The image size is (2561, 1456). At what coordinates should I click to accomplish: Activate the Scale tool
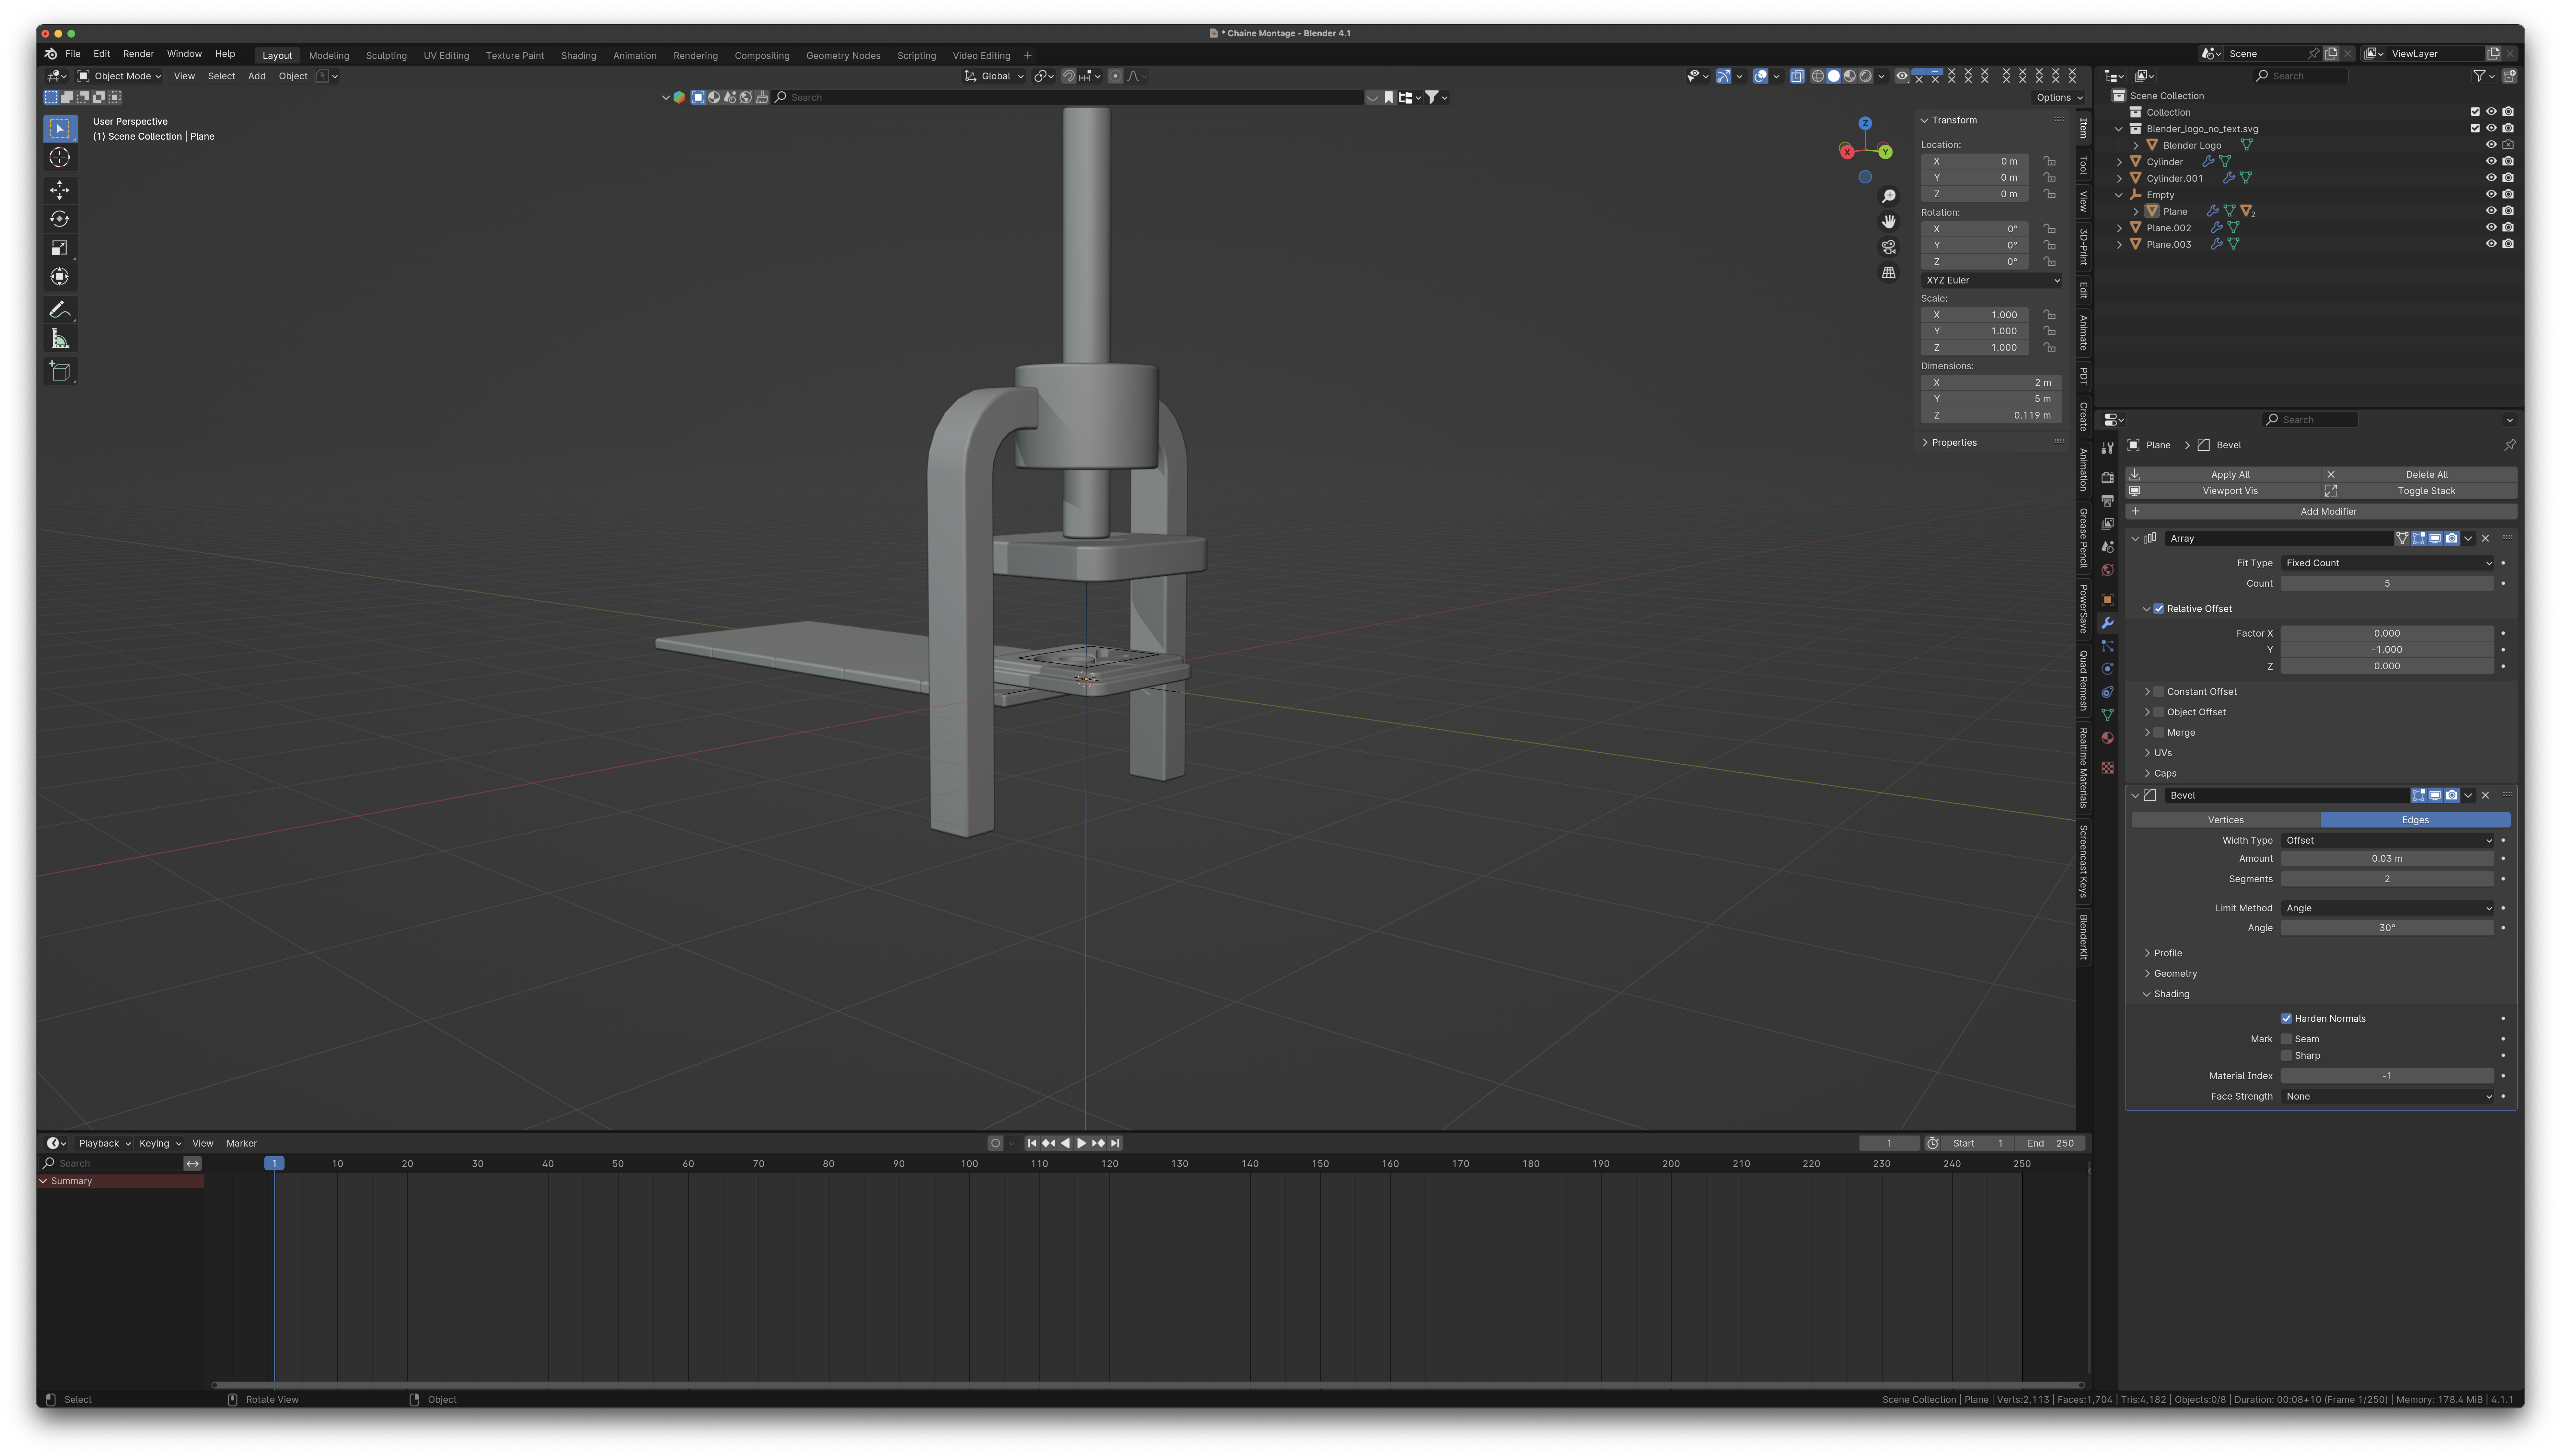[60, 248]
